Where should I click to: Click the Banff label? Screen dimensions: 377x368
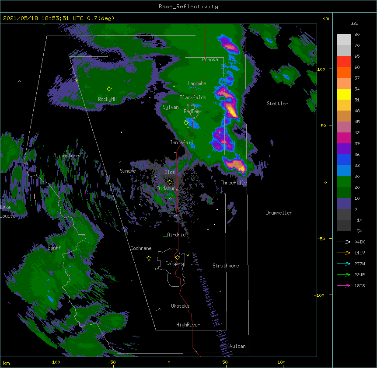[54, 248]
